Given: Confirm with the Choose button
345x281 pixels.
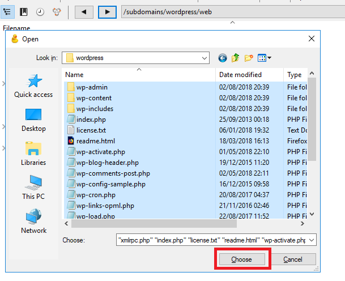Looking at the screenshot, I should click(242, 259).
